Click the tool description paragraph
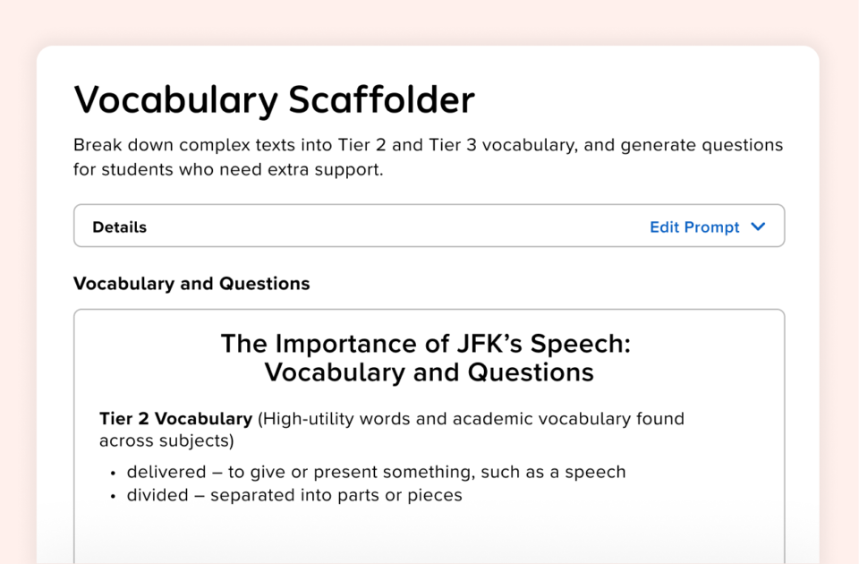This screenshot has width=859, height=564. (x=428, y=156)
